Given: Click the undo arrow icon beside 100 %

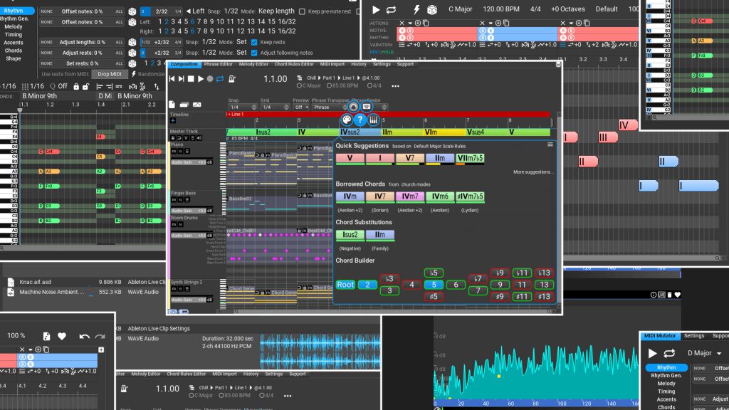Looking at the screenshot, I should (83, 336).
